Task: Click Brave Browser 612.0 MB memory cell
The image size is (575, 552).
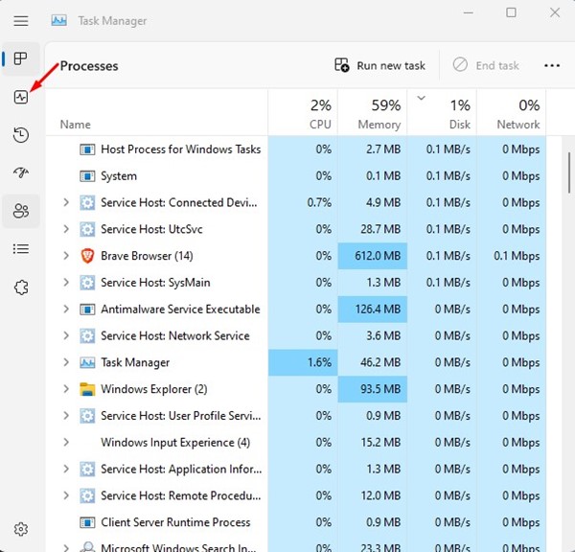Action: [372, 256]
